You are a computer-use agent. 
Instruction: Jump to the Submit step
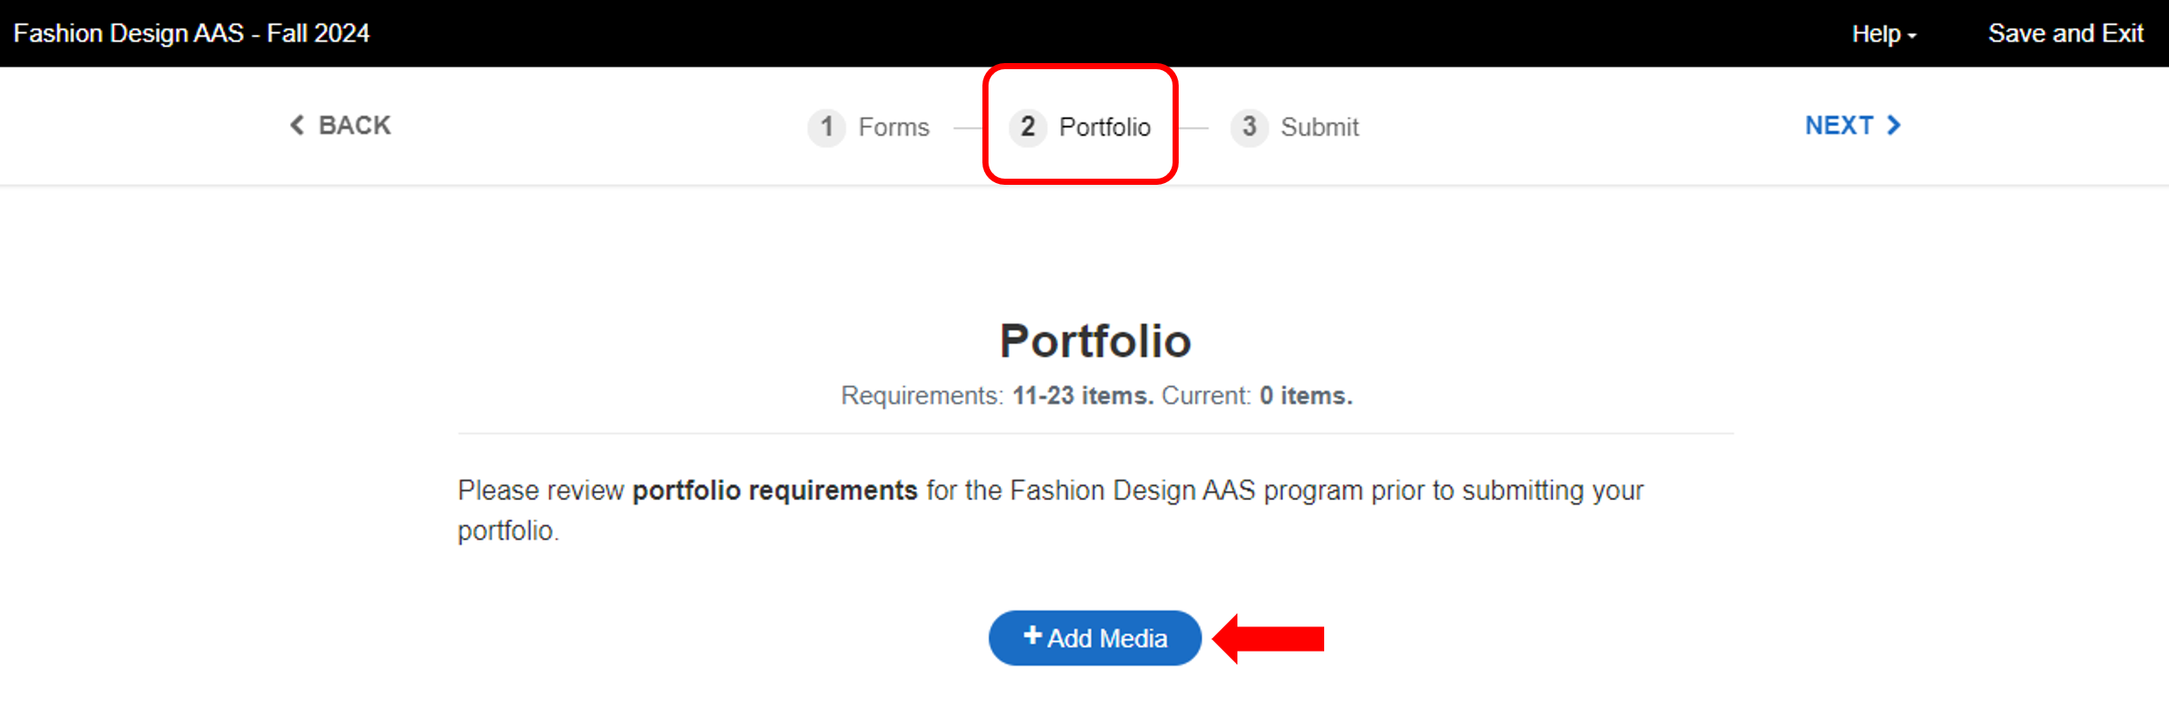tap(1319, 127)
